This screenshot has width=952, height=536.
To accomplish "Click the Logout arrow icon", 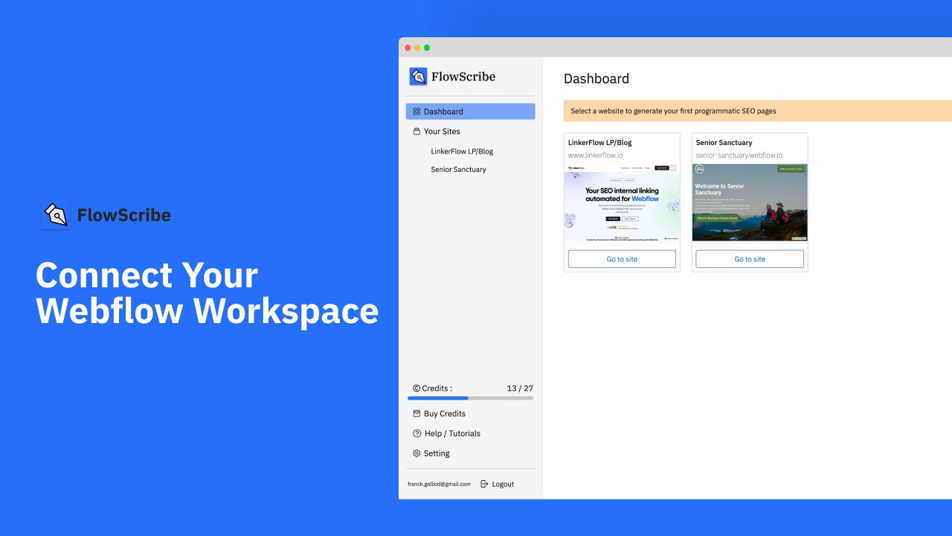I will click(x=484, y=484).
